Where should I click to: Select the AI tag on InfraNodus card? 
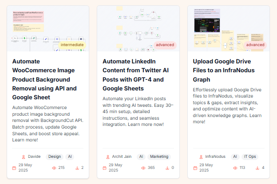tap(235, 157)
